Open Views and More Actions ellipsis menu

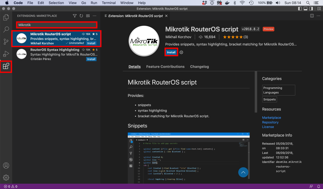click(94, 16)
